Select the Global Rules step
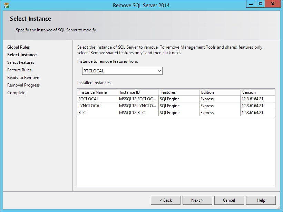This screenshot has width=283, height=212. [x=18, y=47]
